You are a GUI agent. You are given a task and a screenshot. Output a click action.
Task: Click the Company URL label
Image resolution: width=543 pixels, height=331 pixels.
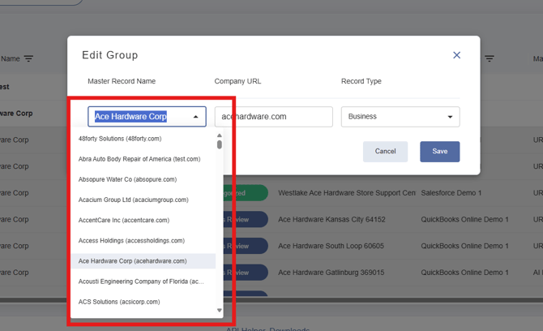[x=237, y=81]
